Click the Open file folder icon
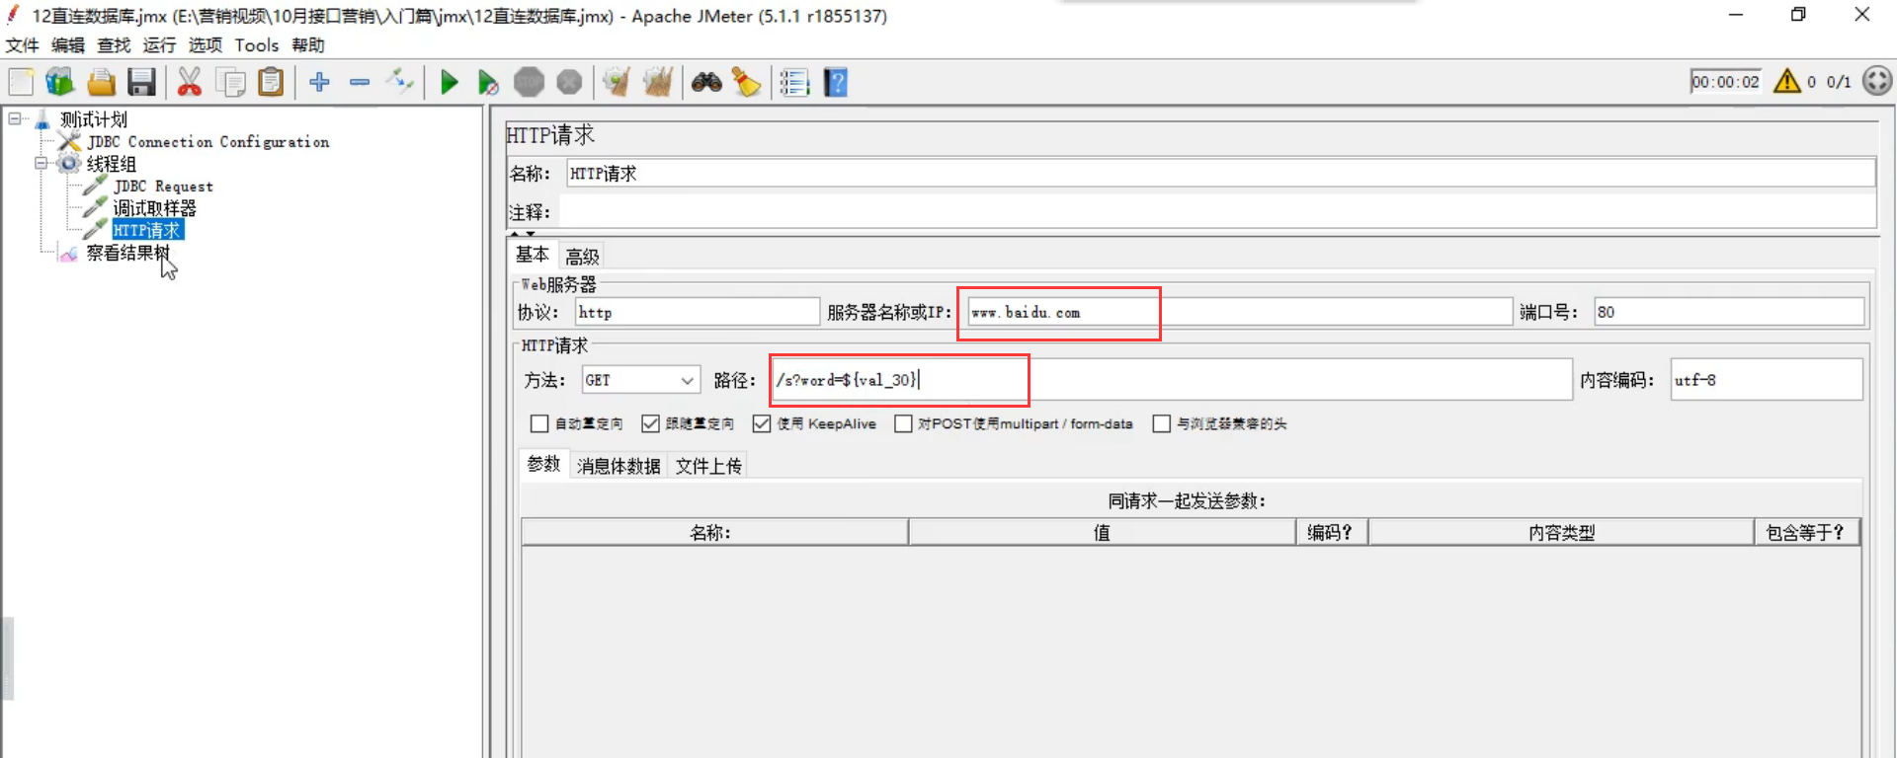 pos(101,82)
